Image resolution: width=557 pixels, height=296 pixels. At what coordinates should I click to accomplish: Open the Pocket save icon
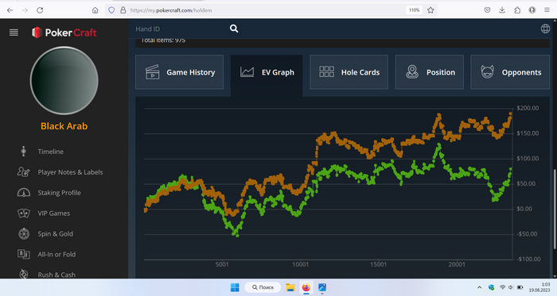(x=487, y=10)
